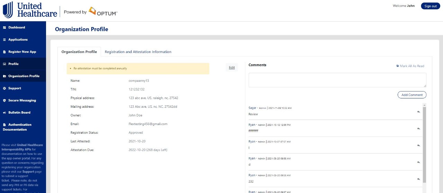Mark All As Read in comments
Screen dimensions: 443x193
tap(412, 66)
